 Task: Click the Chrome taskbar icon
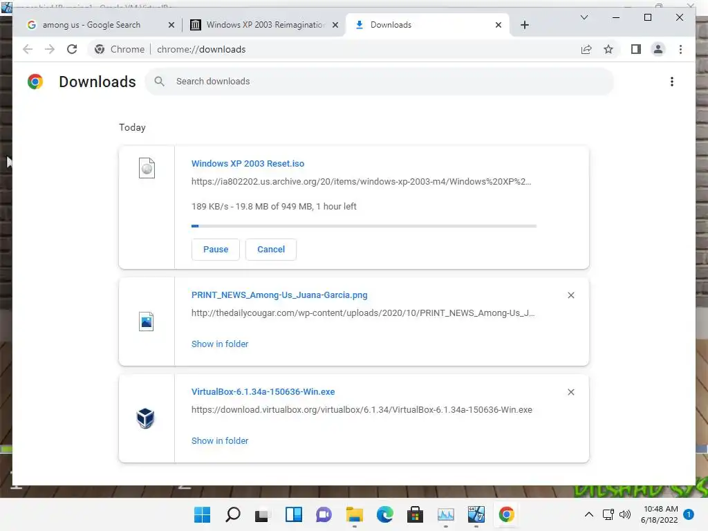(507, 514)
